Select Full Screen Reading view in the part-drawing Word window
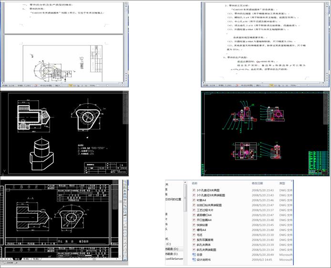The image size is (331, 268). [x=74, y=86]
